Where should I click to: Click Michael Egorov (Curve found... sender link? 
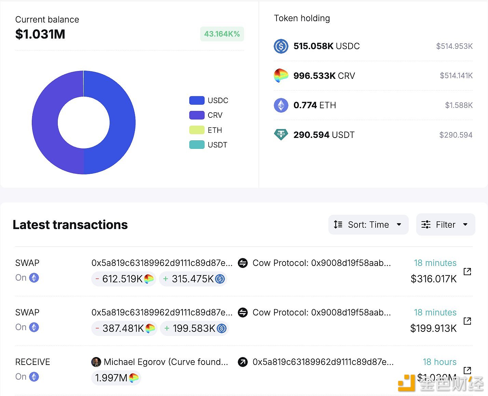tap(166, 362)
